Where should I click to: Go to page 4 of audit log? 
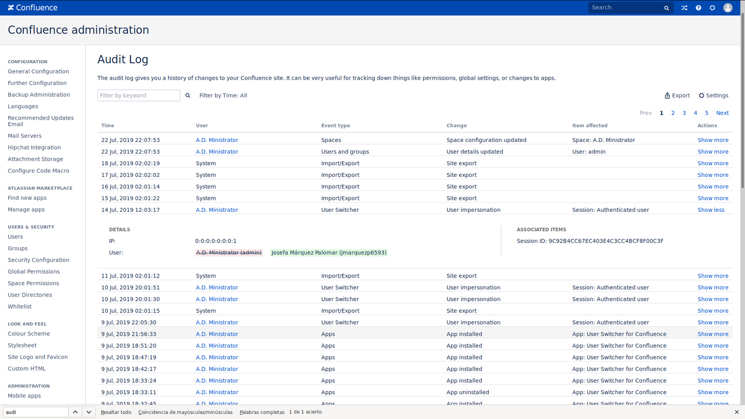[696, 113]
